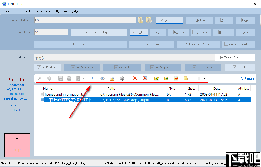261x167 pixels.
Task: Open the Help menu
Action: click(75, 11)
